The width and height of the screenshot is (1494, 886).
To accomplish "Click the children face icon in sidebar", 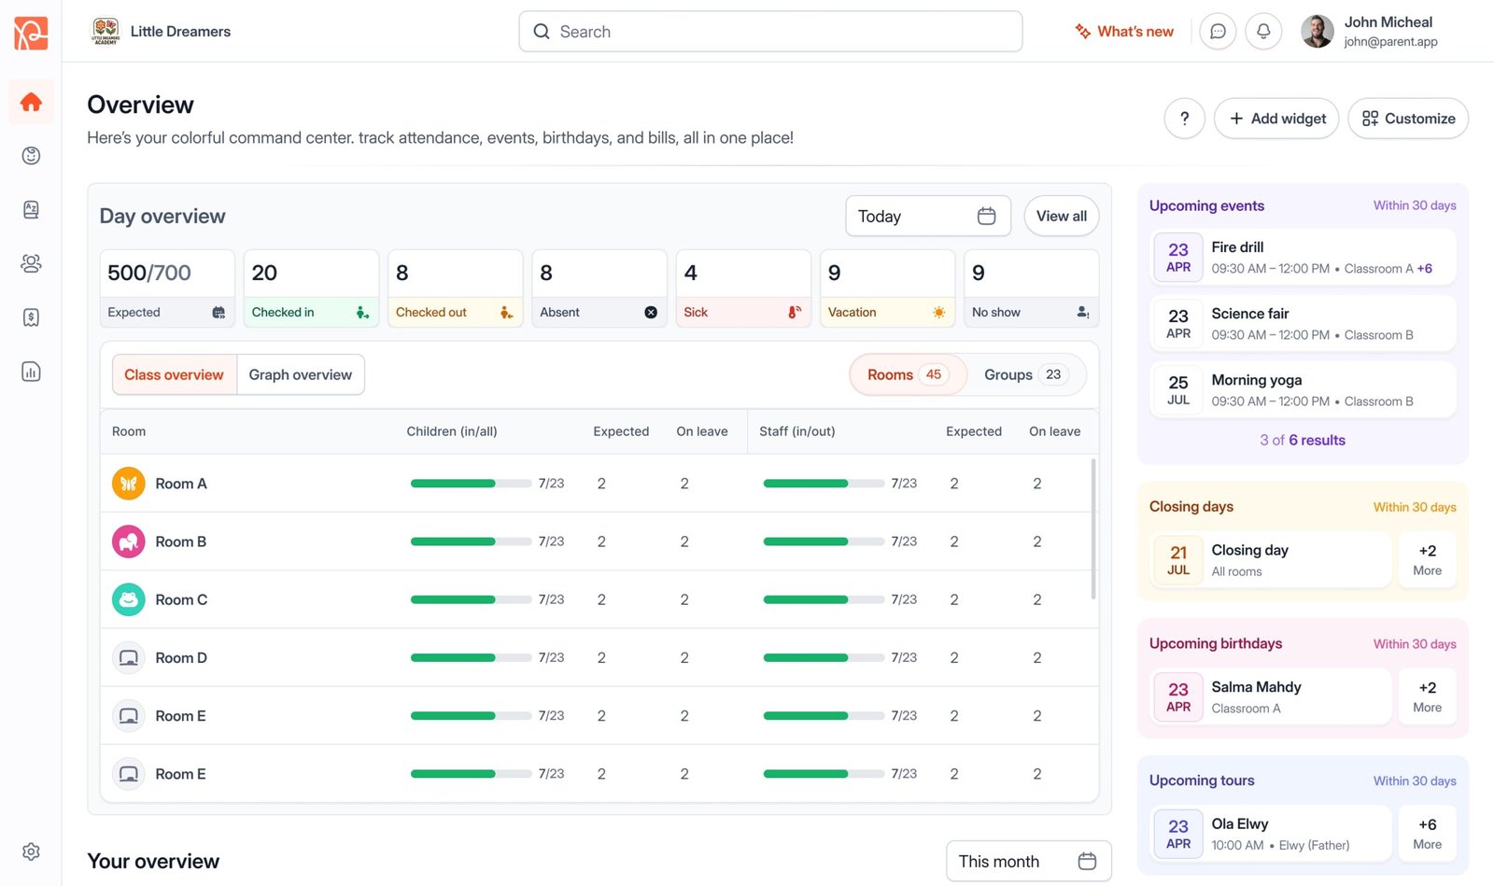I will 31,156.
